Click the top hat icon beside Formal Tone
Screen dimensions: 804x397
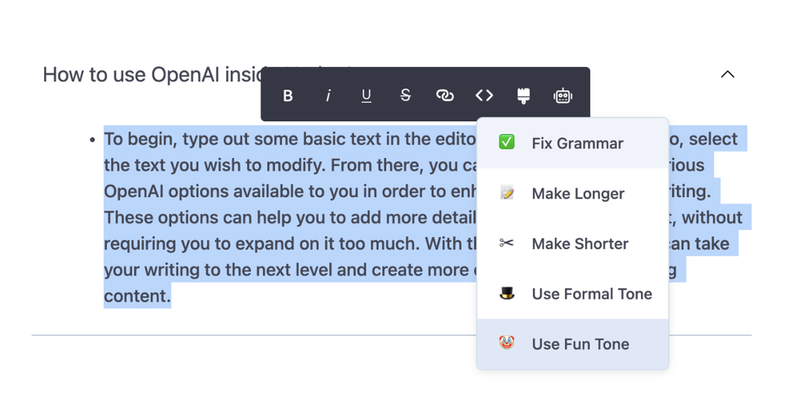[x=507, y=293]
